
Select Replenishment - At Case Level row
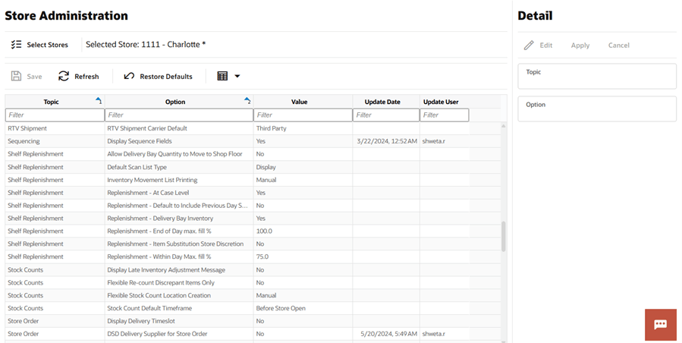coord(253,193)
